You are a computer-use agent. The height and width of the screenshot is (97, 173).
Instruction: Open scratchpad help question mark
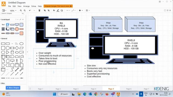[x=16, y=19]
